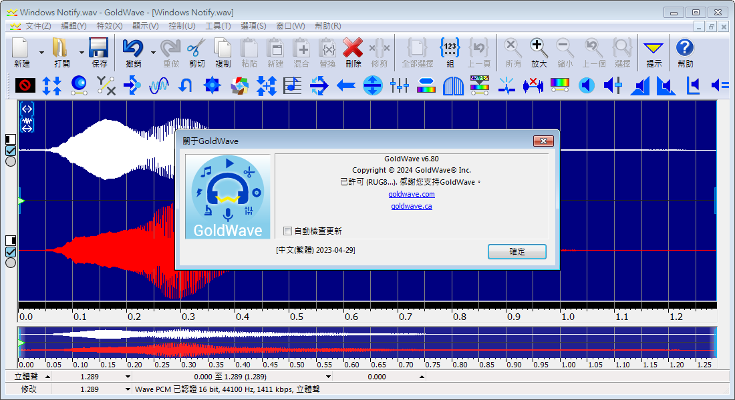The height and width of the screenshot is (400, 735).
Task: Open the 工具(T) menu
Action: tap(218, 26)
